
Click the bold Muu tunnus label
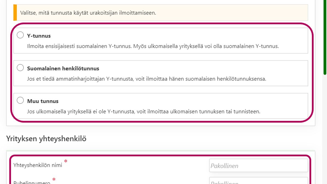[43, 101]
